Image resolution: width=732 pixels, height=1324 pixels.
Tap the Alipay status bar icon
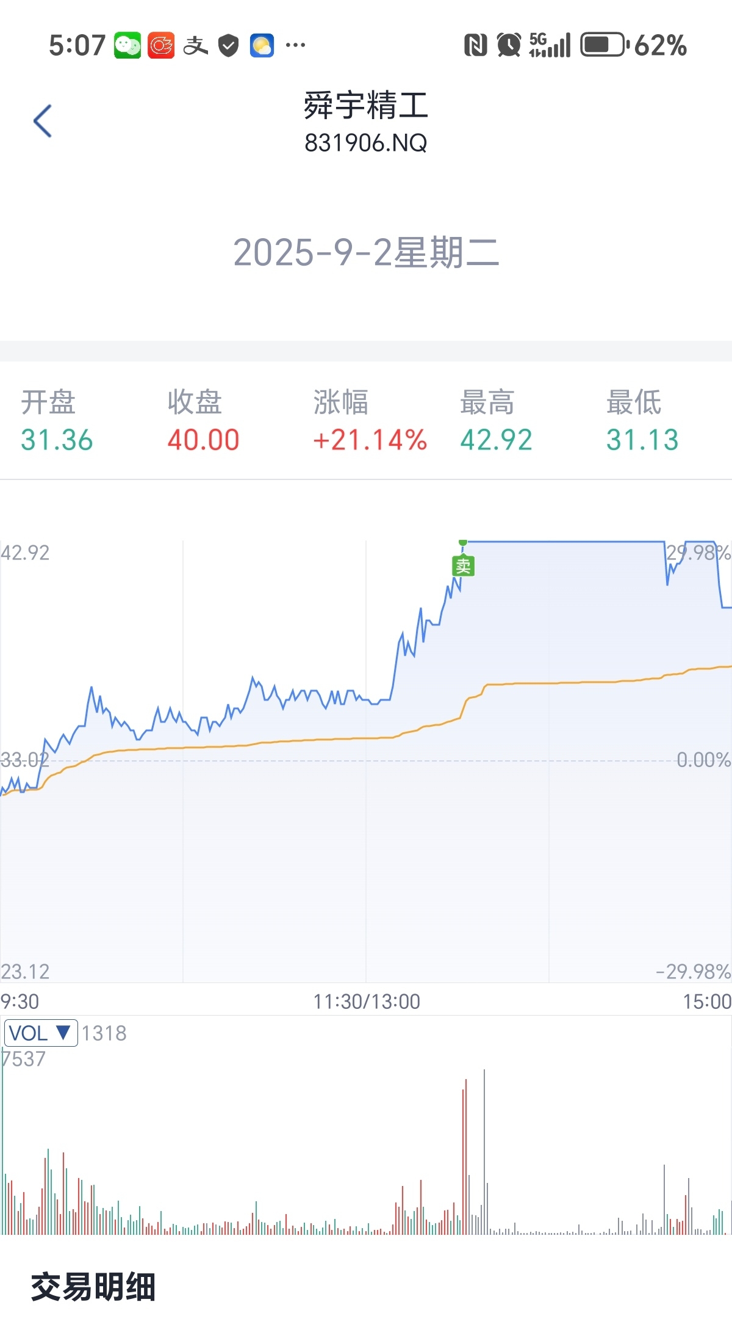click(x=195, y=45)
